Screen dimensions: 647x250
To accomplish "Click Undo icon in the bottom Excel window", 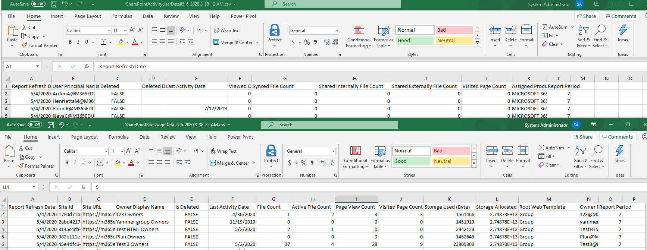I will click(x=62, y=125).
